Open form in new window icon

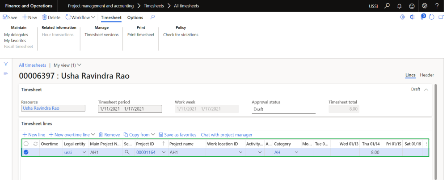tap(441, 17)
